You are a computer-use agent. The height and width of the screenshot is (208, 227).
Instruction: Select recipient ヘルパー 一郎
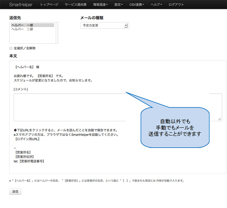click(x=33, y=25)
